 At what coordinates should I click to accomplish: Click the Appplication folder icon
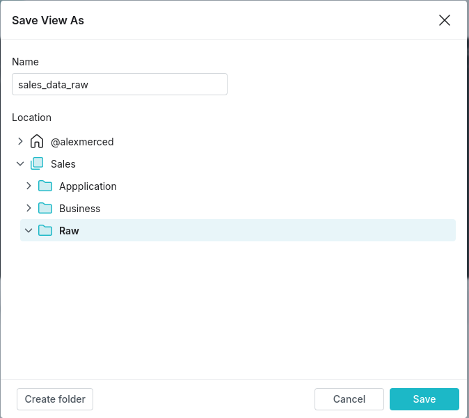click(45, 186)
